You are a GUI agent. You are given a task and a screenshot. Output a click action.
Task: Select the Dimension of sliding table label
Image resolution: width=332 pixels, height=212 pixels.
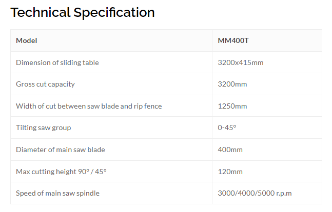pyautogui.click(x=57, y=62)
